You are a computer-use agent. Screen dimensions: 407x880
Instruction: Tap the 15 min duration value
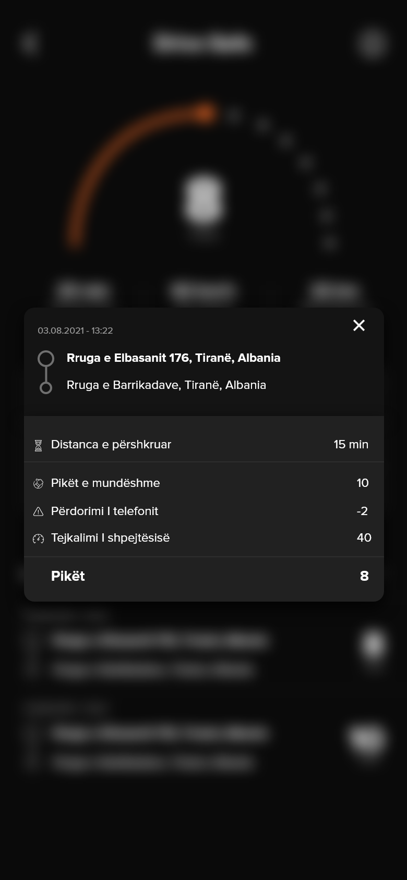click(x=351, y=444)
